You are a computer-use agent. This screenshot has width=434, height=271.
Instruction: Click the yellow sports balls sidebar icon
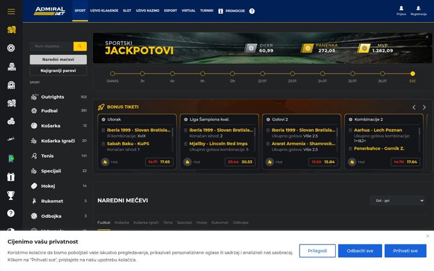pyautogui.click(x=11, y=30)
